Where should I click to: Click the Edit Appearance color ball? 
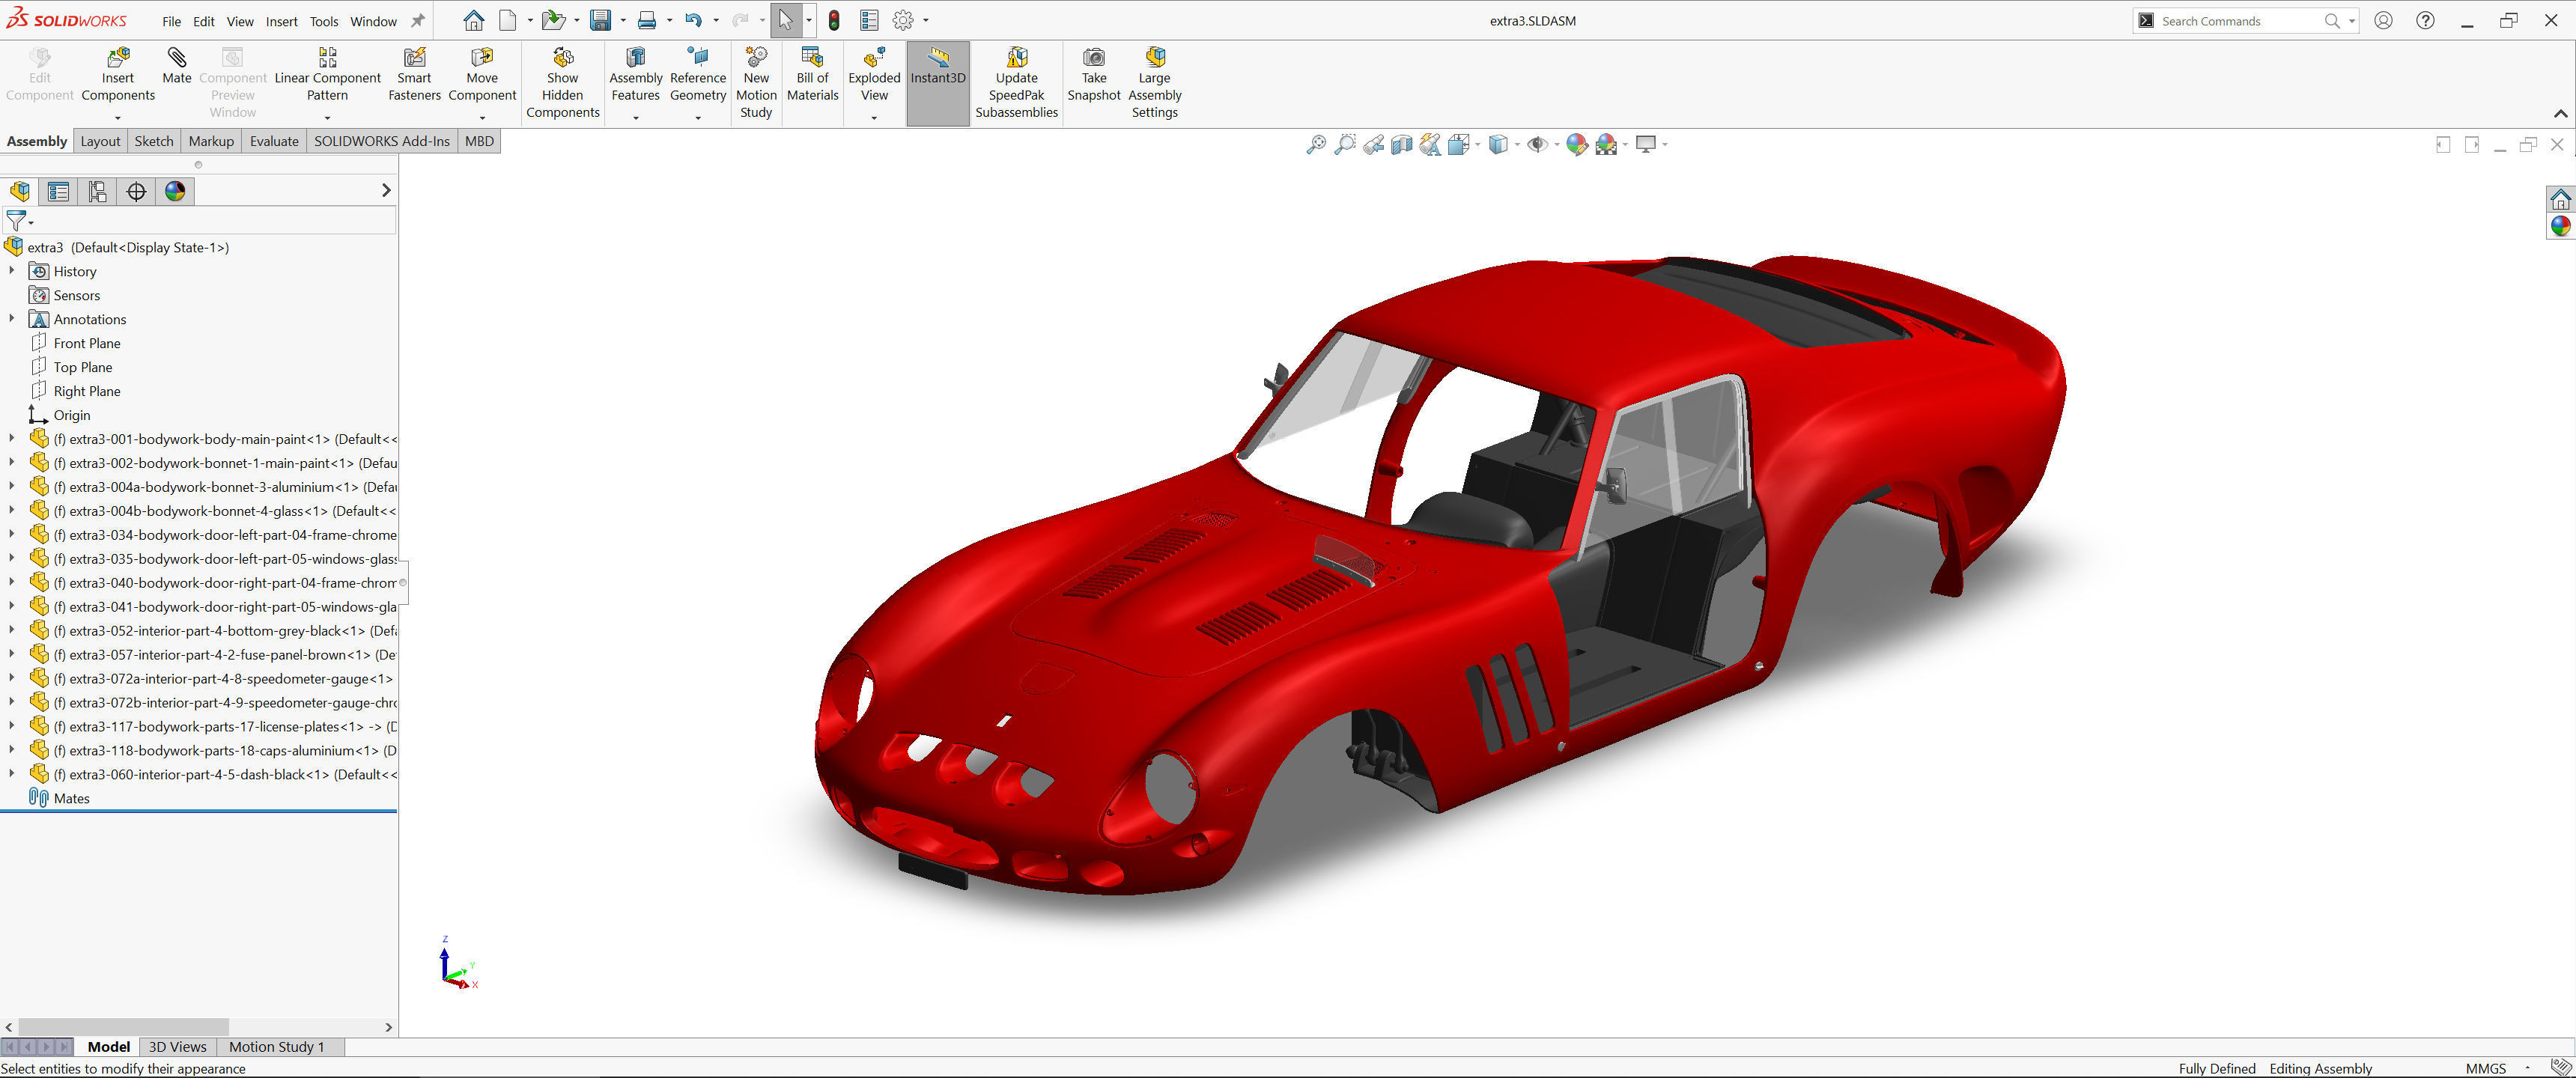[1577, 145]
